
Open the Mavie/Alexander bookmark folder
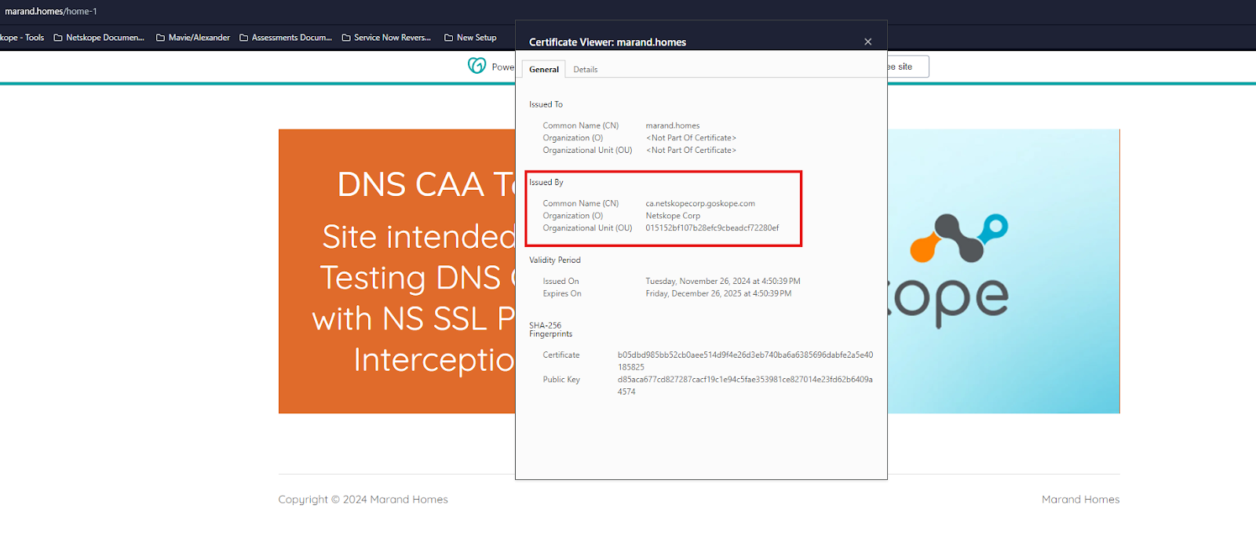click(x=193, y=38)
